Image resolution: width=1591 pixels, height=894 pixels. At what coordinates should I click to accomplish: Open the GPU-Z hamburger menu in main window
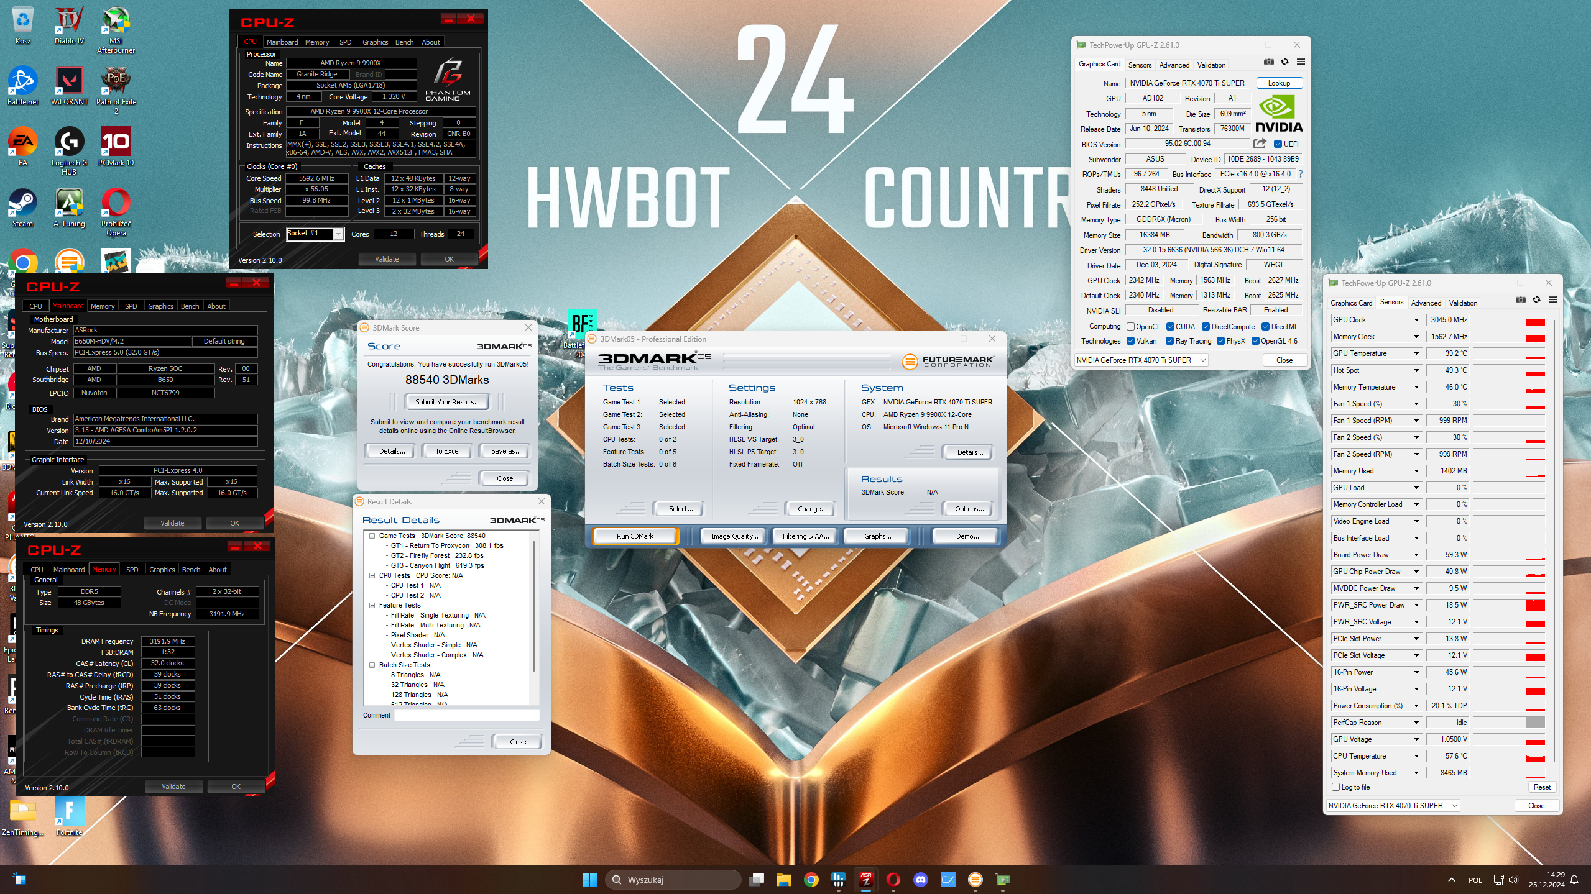click(1301, 62)
